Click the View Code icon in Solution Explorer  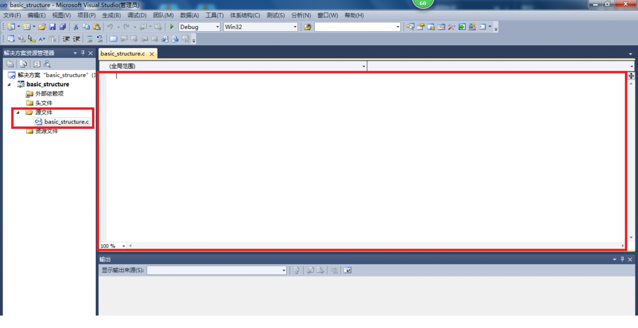click(x=37, y=64)
